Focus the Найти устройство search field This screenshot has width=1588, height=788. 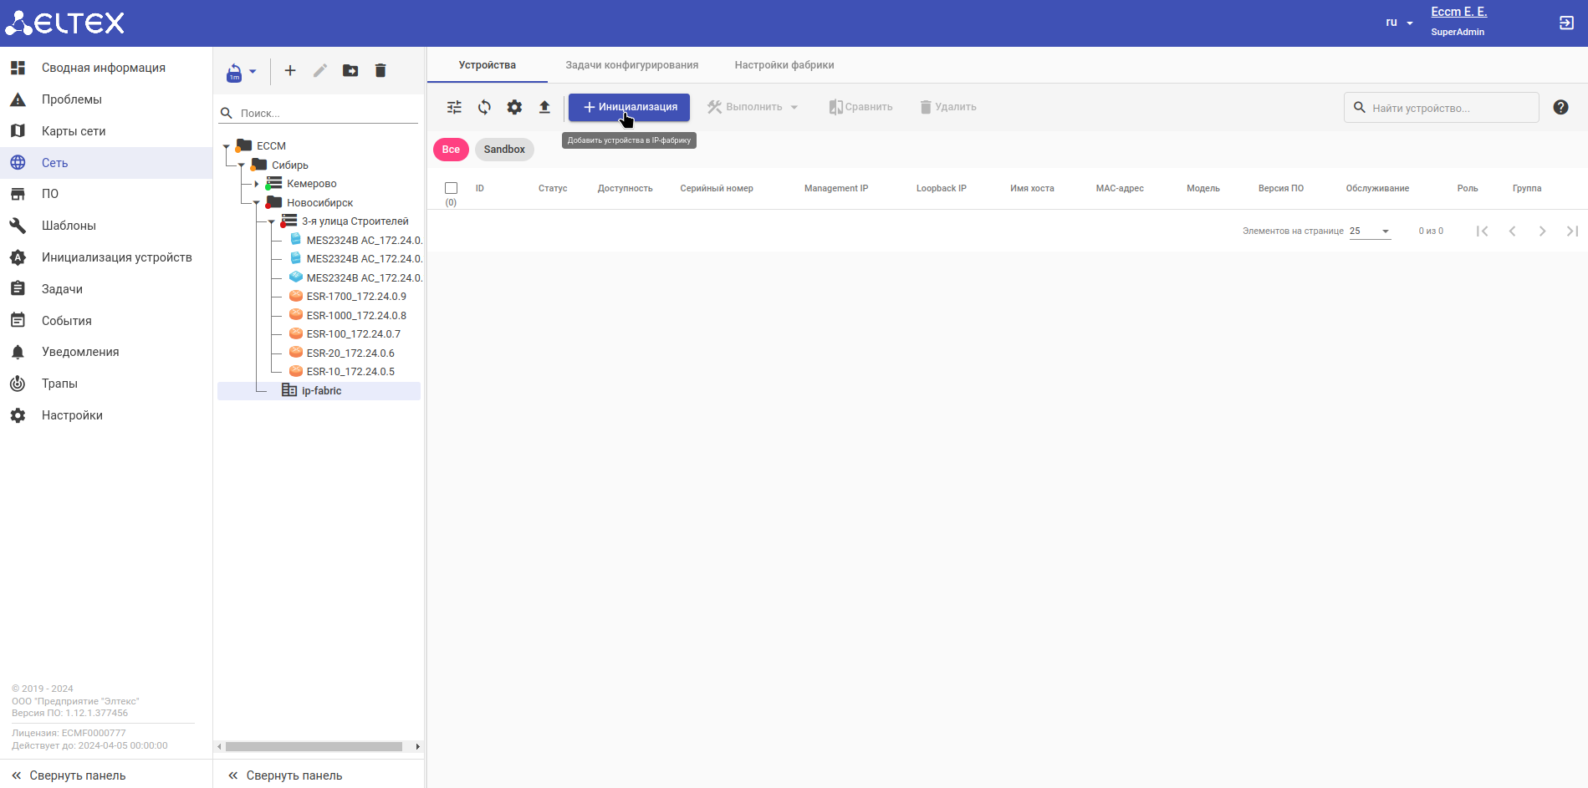(x=1442, y=108)
